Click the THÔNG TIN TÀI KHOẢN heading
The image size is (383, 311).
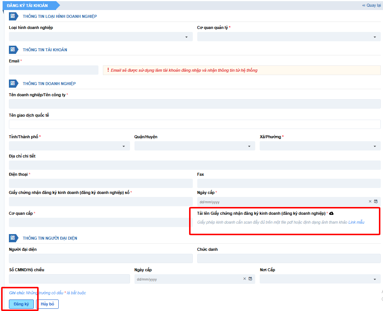coord(45,50)
